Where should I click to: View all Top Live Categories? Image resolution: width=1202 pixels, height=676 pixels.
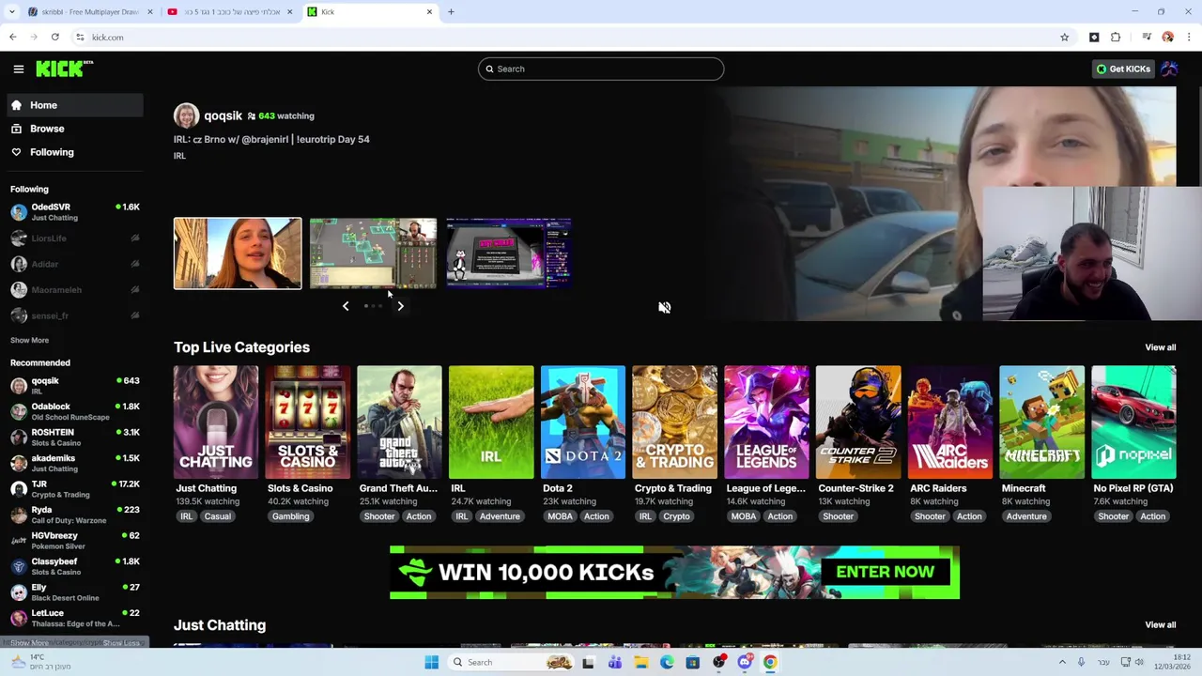1160,347
